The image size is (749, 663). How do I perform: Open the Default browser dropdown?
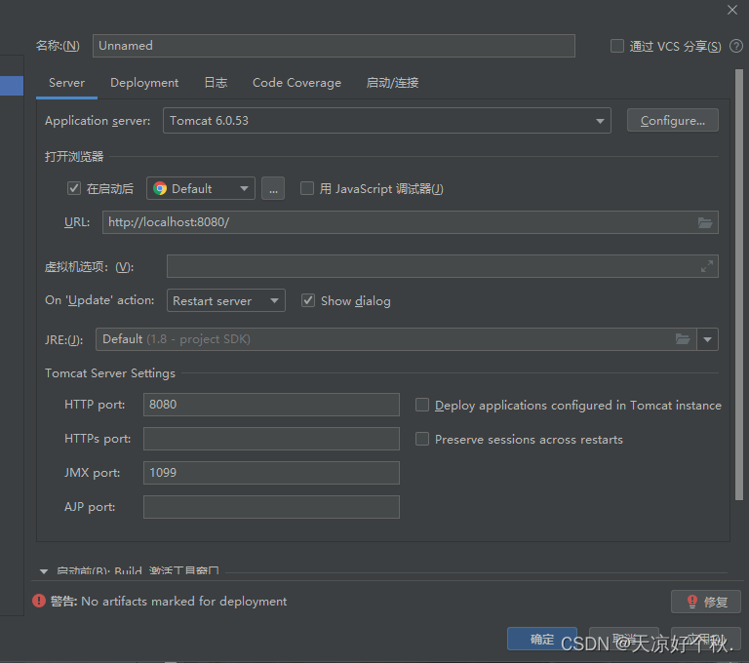pos(201,188)
